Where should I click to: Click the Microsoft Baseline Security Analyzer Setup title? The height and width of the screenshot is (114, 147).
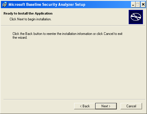coord(47,5)
